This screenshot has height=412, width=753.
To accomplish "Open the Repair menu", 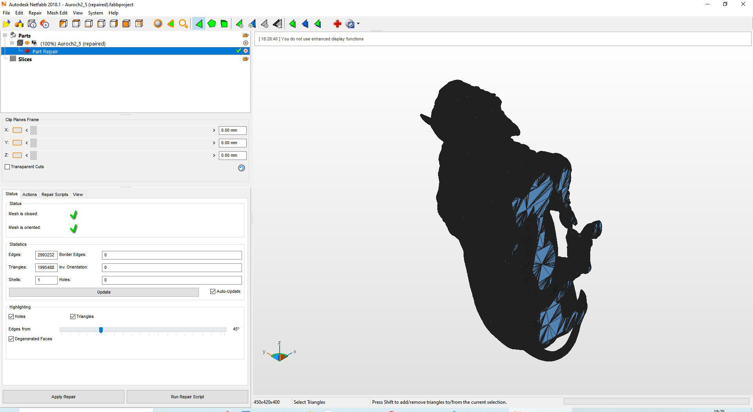I will point(35,13).
